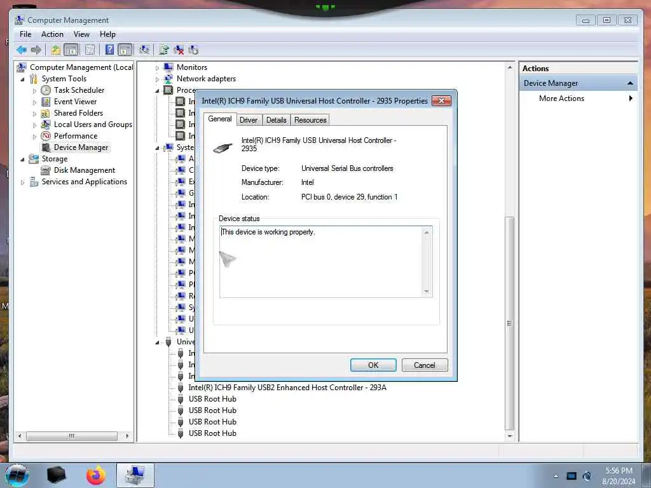Click Uninstall device icon with red X

pyautogui.click(x=179, y=50)
